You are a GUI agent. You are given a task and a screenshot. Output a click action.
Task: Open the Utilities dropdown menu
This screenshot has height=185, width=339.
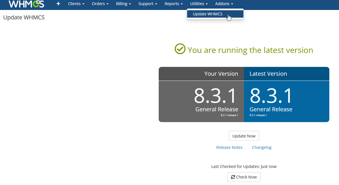[x=199, y=4]
